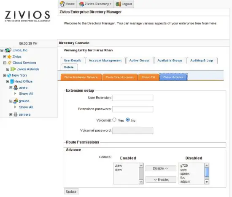Image resolution: width=232 pixels, height=197 pixels.
Task: Click the <- Enable button
Action: 161,180
